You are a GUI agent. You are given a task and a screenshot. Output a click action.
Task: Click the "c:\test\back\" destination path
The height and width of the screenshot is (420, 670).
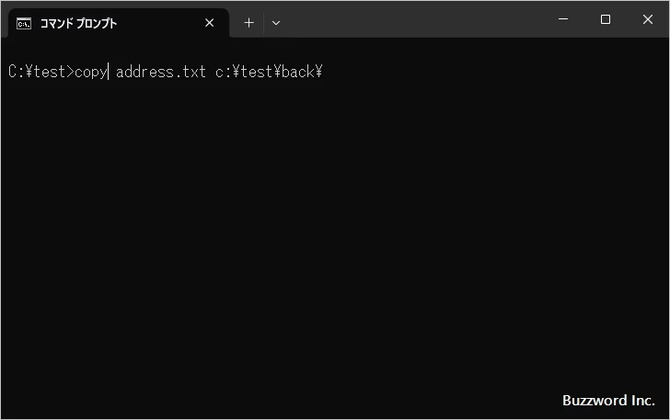(269, 72)
